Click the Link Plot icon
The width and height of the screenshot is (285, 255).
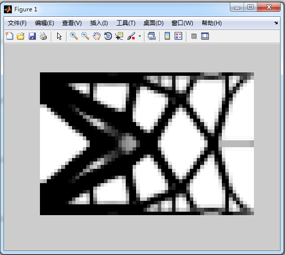pyautogui.click(x=151, y=36)
